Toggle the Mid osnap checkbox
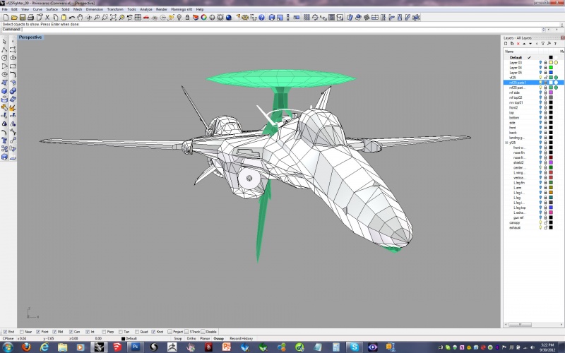The width and height of the screenshot is (565, 353). [x=54, y=332]
